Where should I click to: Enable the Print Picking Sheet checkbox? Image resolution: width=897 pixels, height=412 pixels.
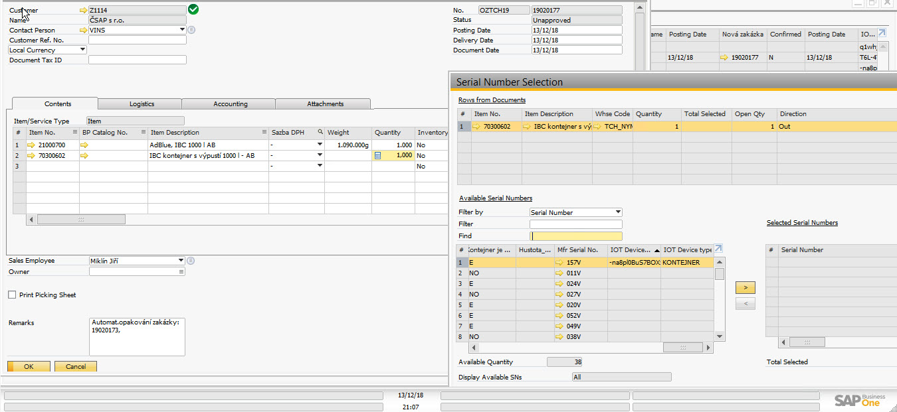(12, 295)
